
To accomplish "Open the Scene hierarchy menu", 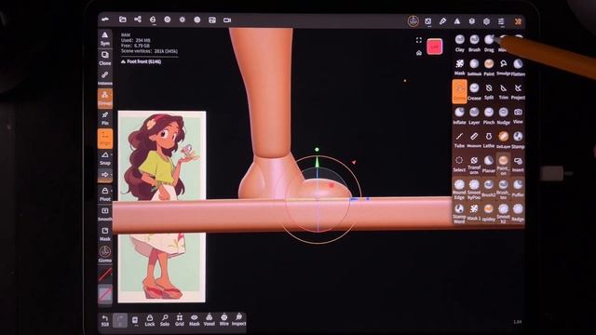I will click(x=138, y=20).
